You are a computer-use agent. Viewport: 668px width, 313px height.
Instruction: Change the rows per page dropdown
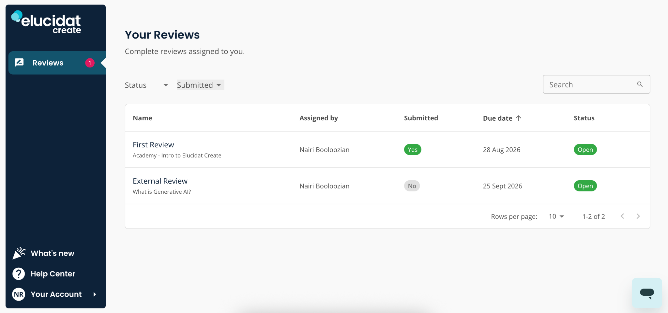[x=556, y=216]
